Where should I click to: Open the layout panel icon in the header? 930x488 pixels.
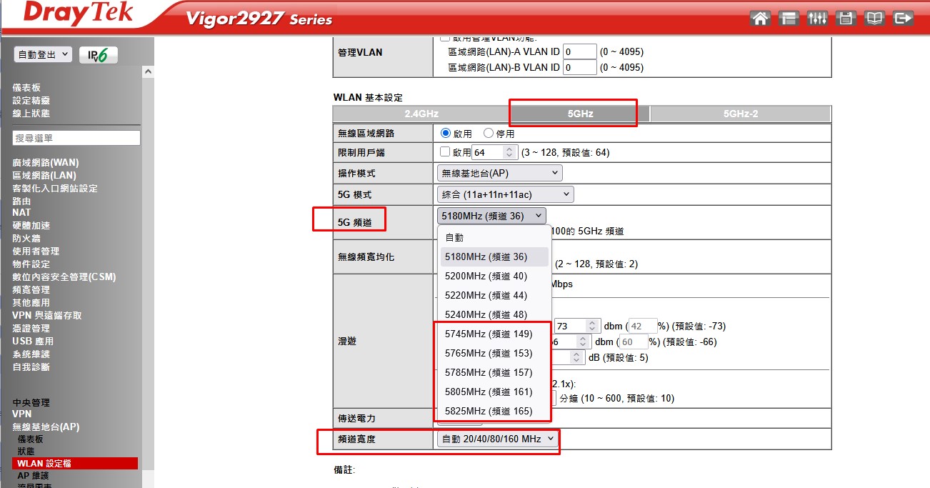[789, 19]
